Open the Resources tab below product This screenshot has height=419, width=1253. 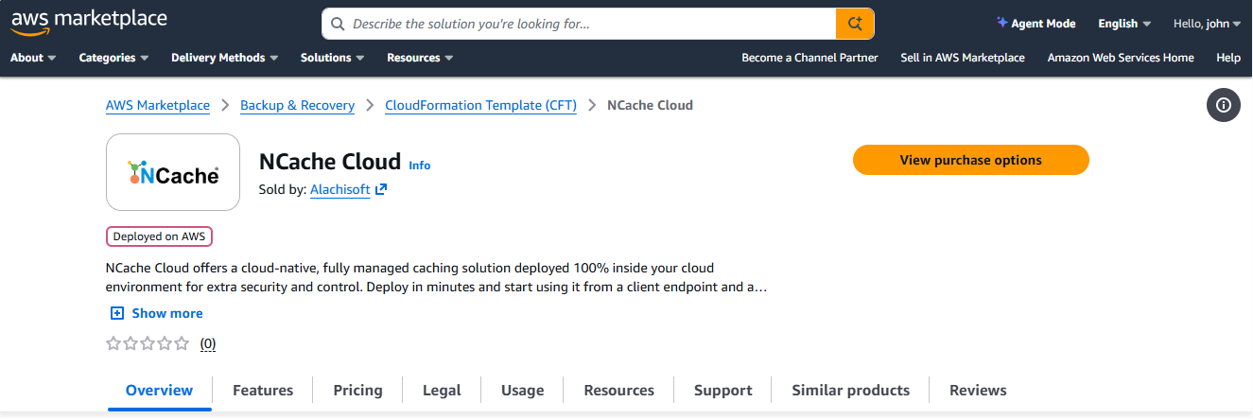coord(619,390)
